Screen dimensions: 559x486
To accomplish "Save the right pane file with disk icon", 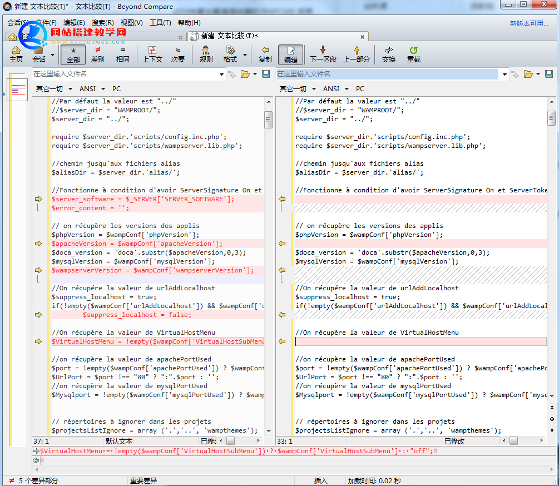I will coord(548,74).
